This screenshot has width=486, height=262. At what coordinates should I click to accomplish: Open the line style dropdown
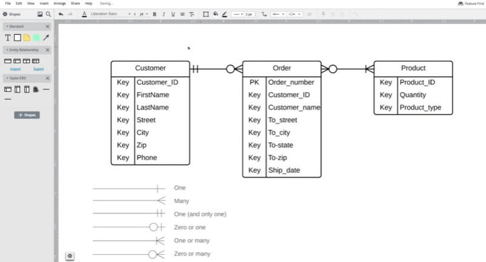coord(238,14)
